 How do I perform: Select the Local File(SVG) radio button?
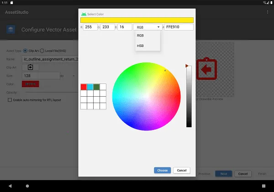(x=42, y=51)
